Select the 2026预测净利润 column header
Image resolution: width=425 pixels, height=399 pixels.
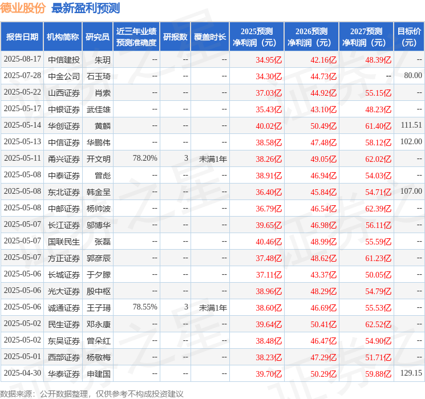311,37
